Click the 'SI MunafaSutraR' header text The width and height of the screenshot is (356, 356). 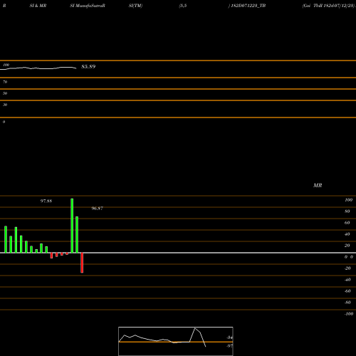[x=88, y=6]
